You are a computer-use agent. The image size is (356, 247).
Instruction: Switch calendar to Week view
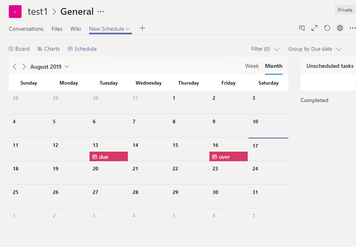(252, 66)
